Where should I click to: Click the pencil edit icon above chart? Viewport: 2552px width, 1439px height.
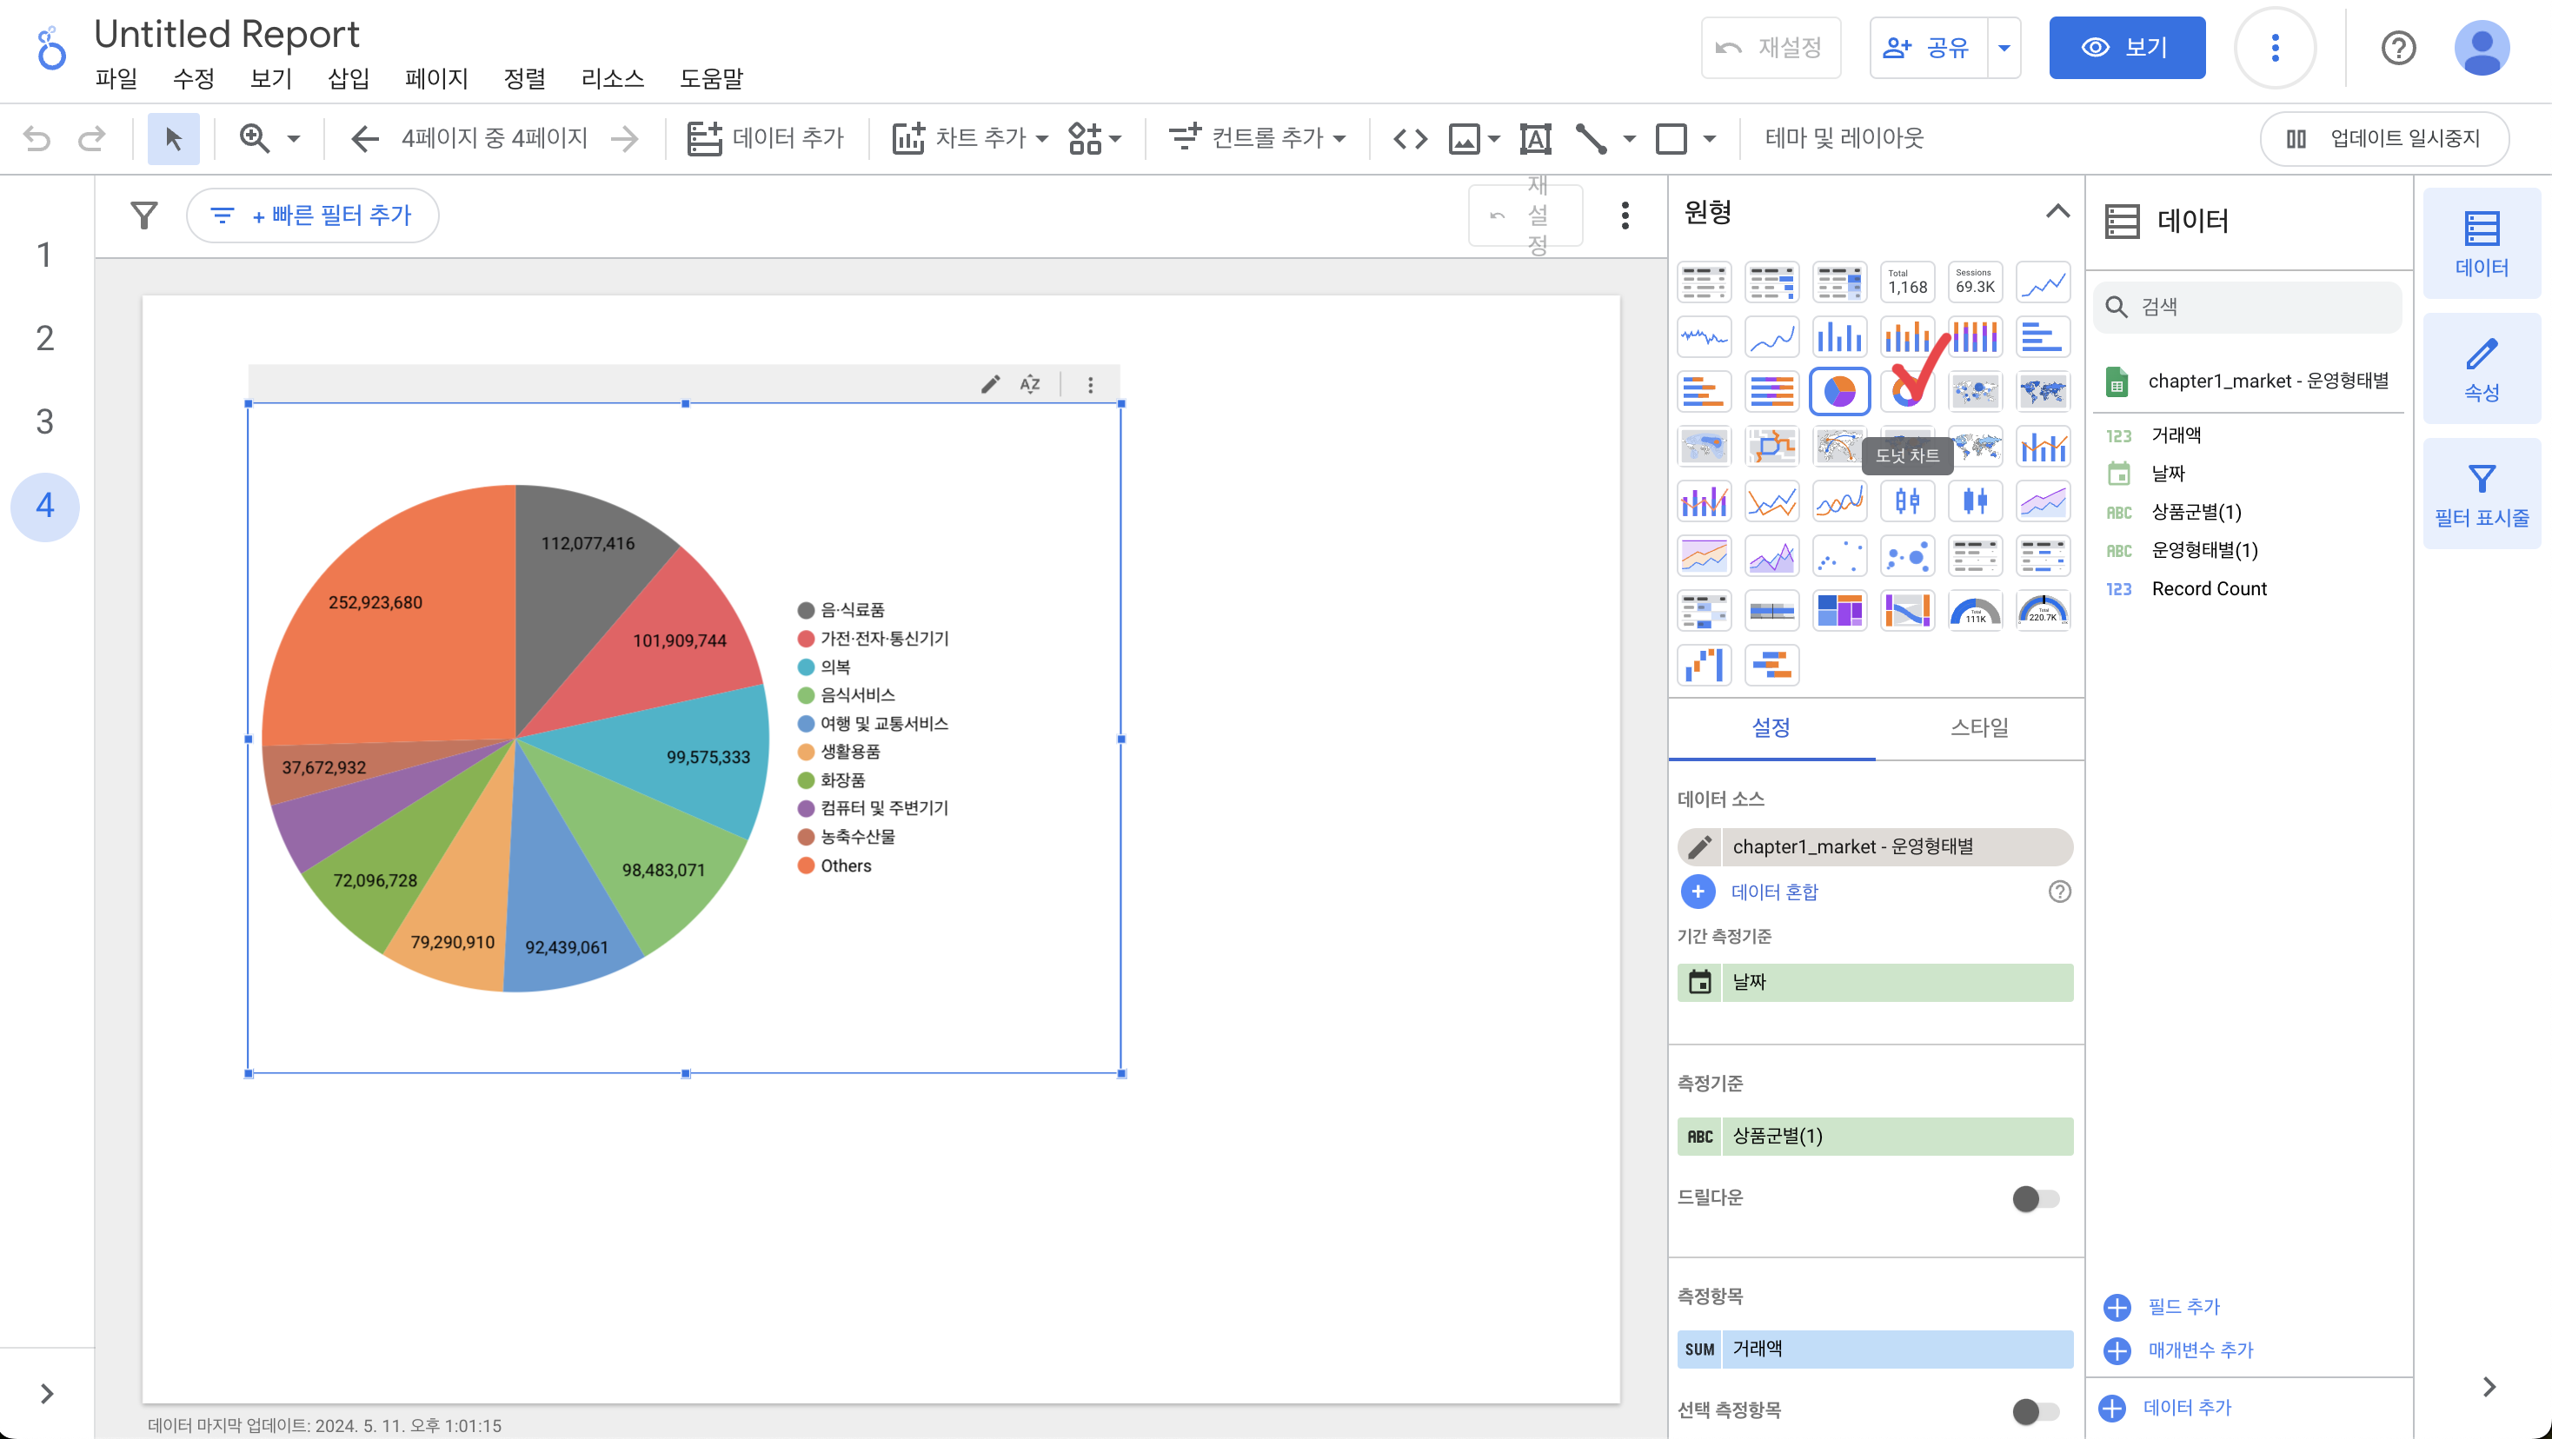point(990,384)
